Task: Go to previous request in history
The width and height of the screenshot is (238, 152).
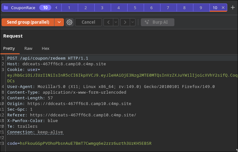Action: tap(108, 22)
